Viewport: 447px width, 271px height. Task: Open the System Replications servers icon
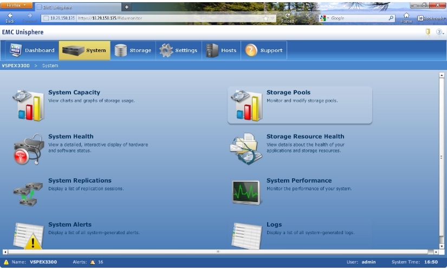tap(28, 194)
